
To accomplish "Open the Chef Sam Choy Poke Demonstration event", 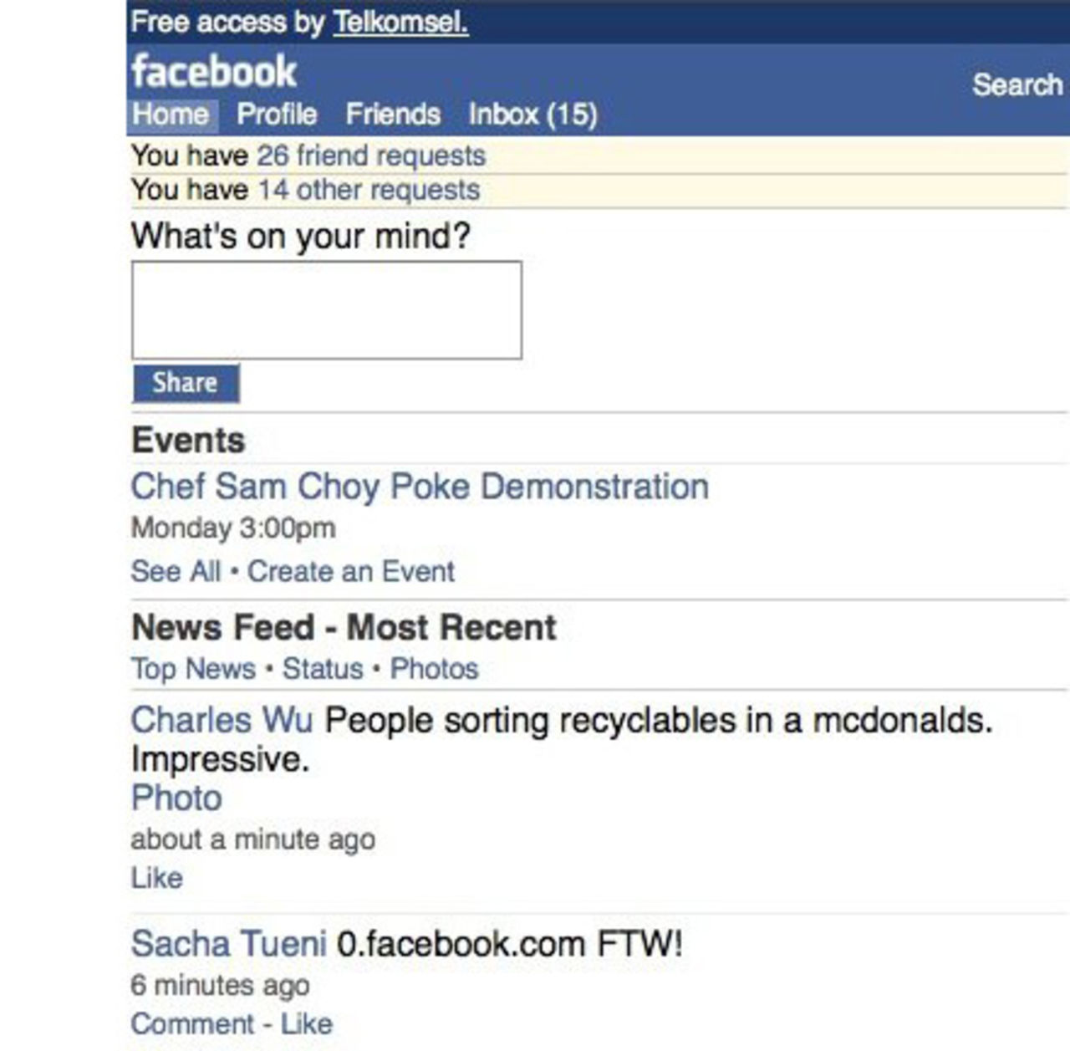I will (419, 487).
